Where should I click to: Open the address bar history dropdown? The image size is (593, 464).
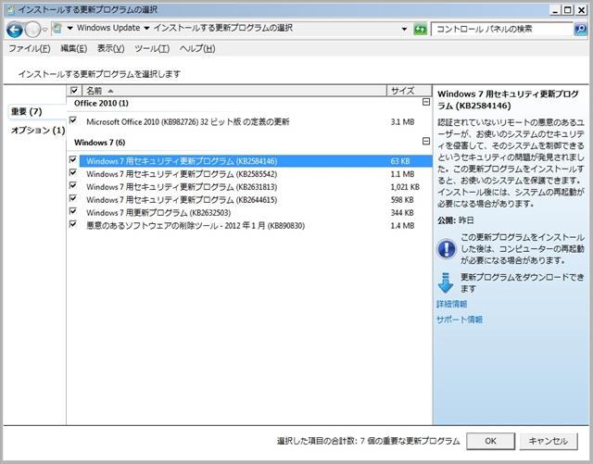[404, 29]
